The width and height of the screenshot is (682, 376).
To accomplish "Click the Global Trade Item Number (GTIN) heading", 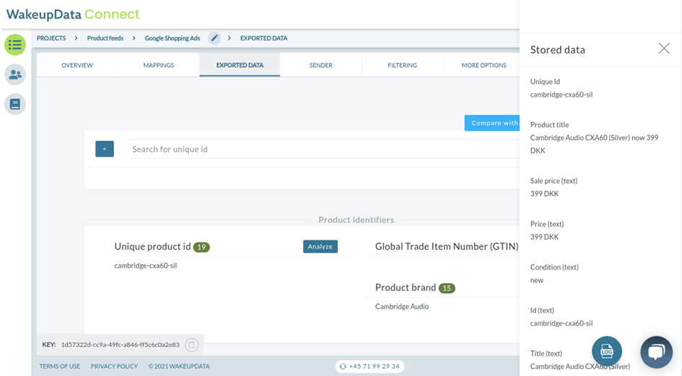I will (447, 246).
